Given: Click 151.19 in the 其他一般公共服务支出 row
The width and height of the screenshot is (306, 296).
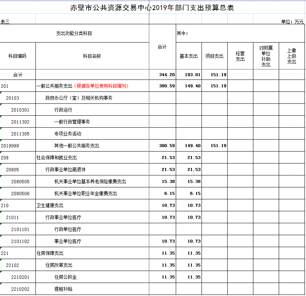Looking at the screenshot, I should click(218, 146).
